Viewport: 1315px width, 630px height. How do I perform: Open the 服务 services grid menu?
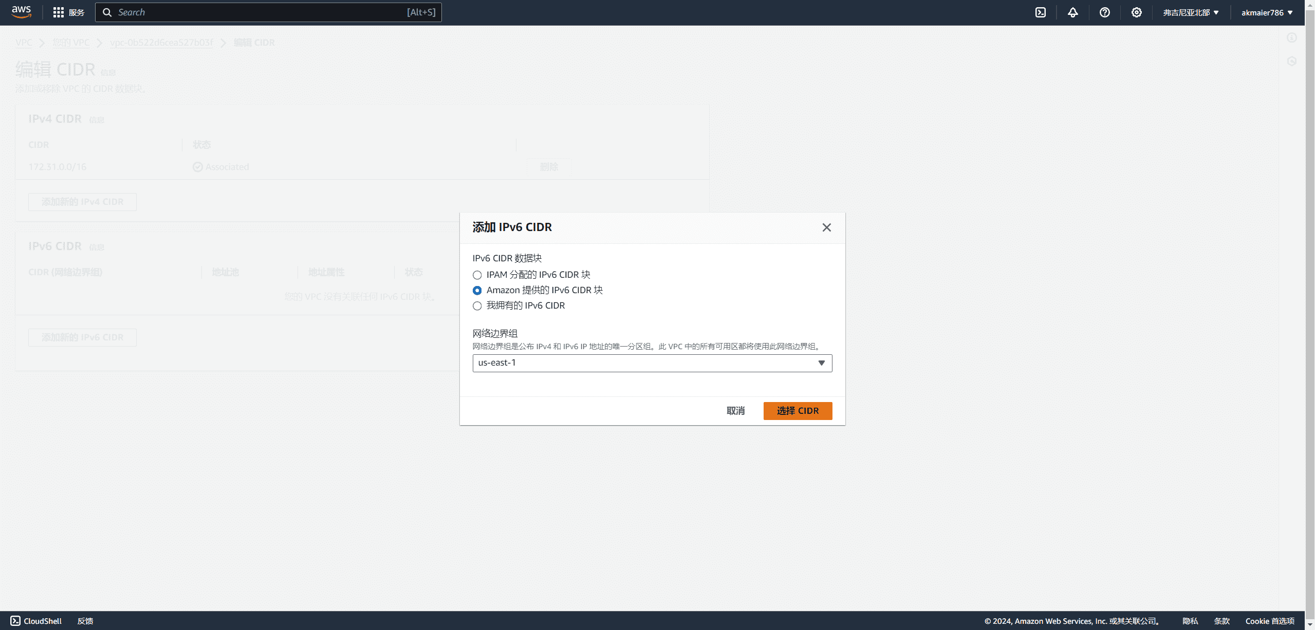point(69,12)
